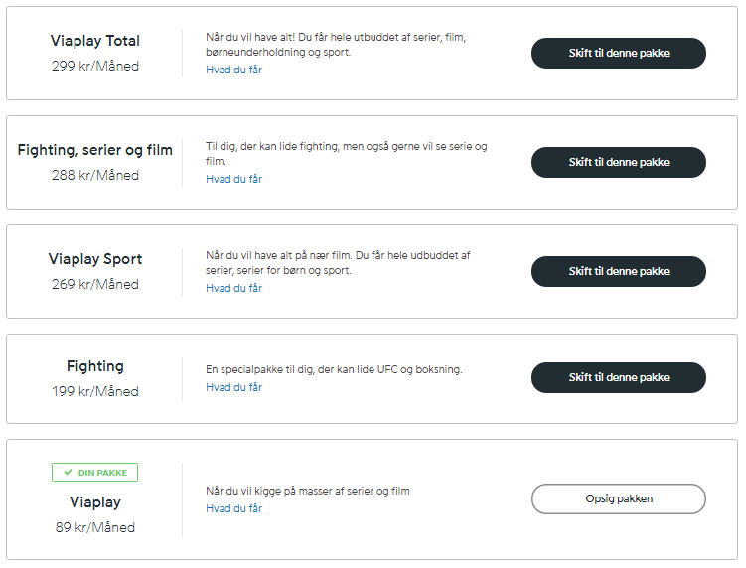The image size is (746, 568).
Task: Click the 288 kr/Måned price
Action: pos(95,175)
